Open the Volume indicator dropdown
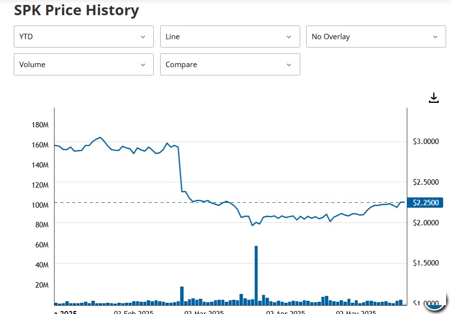Viewport: 452px width, 314px height. (84, 65)
